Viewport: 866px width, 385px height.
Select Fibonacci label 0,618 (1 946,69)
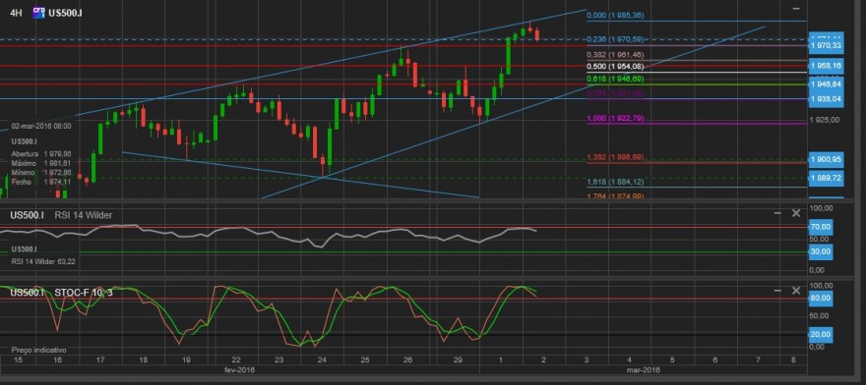(x=615, y=80)
